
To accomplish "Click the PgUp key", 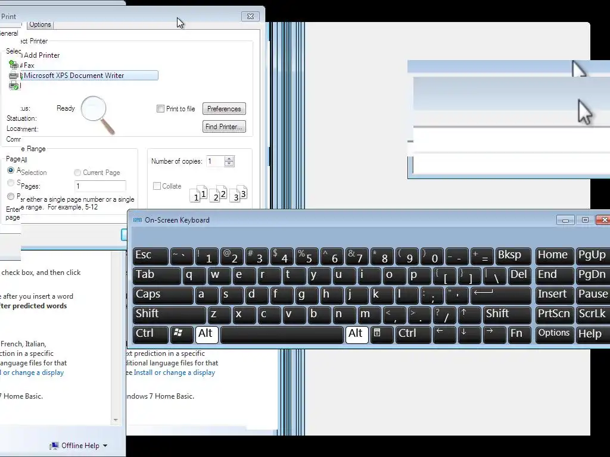I will (593, 256).
